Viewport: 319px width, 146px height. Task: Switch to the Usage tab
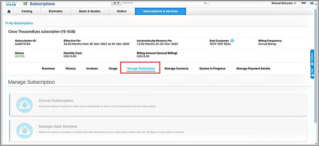(x=113, y=69)
